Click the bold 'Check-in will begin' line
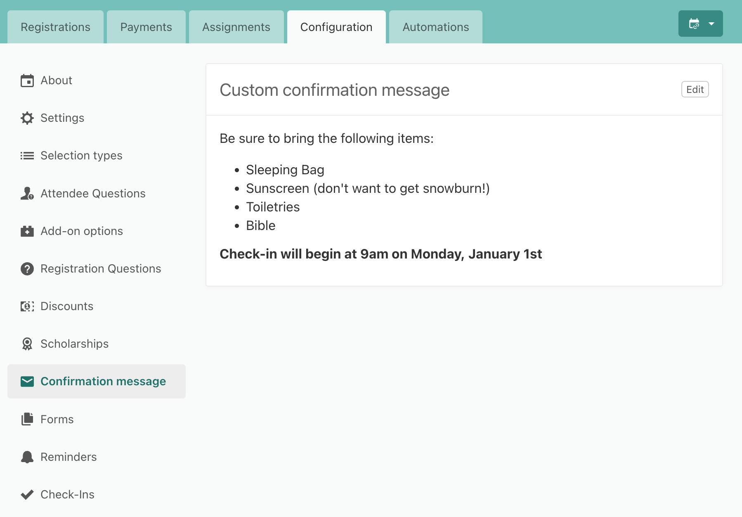 click(x=381, y=254)
